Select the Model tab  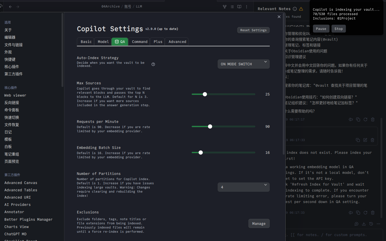tap(103, 42)
